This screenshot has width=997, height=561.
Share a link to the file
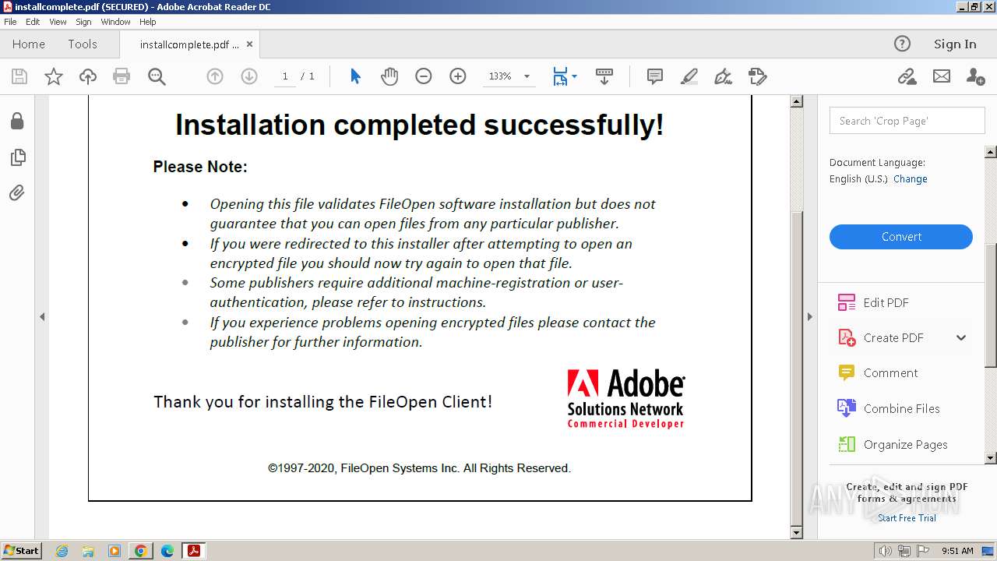click(x=907, y=76)
